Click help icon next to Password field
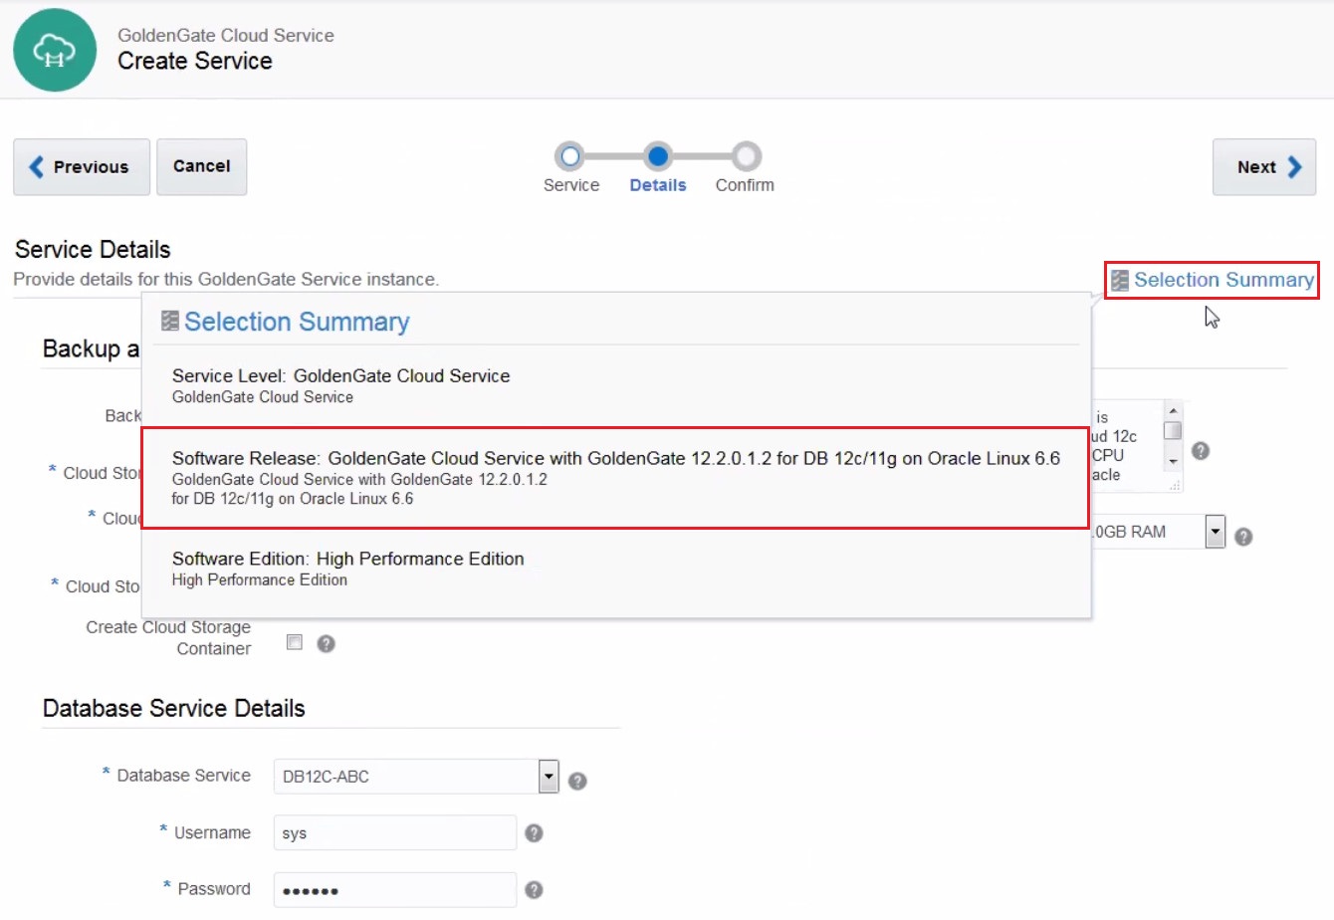Viewport: 1334px width, 920px height. tap(534, 890)
